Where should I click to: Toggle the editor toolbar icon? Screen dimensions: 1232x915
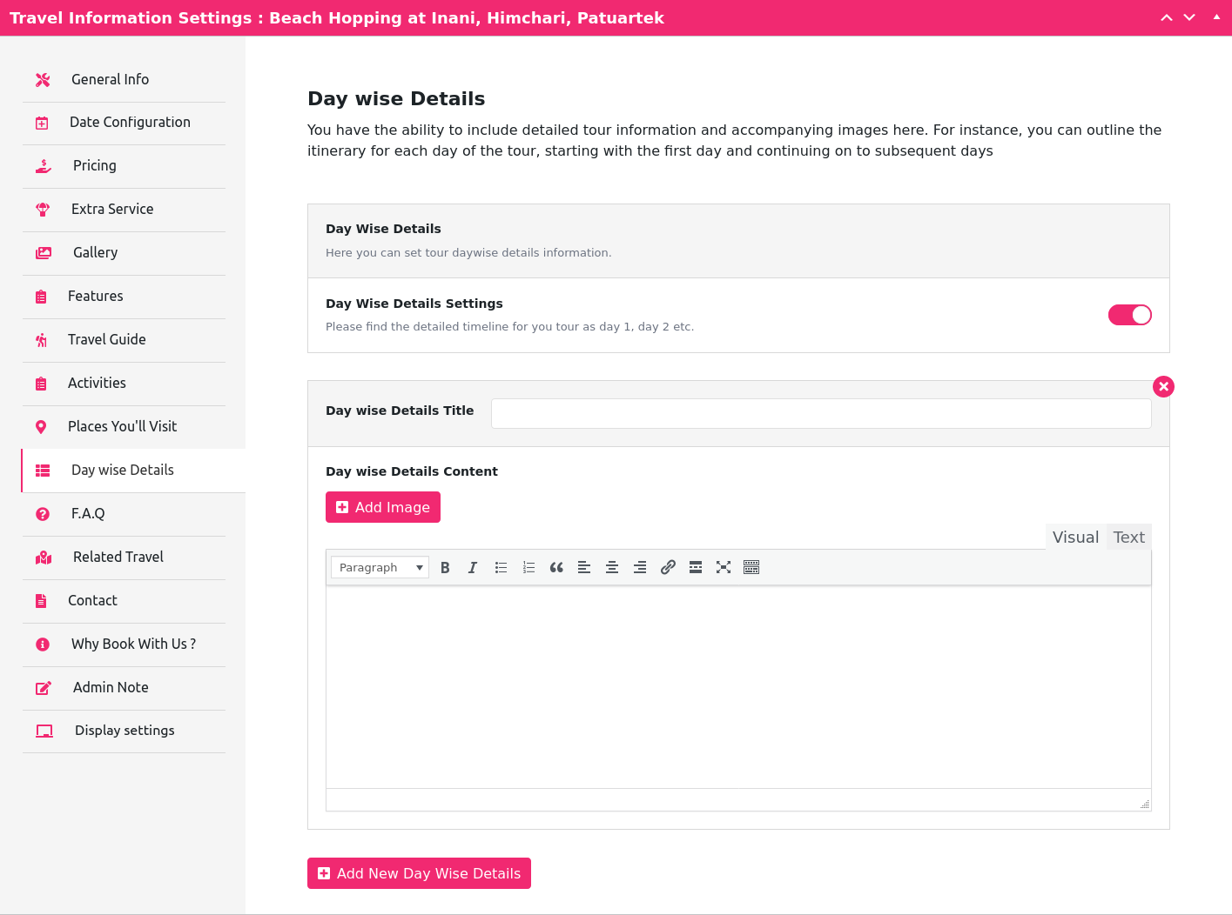click(751, 567)
